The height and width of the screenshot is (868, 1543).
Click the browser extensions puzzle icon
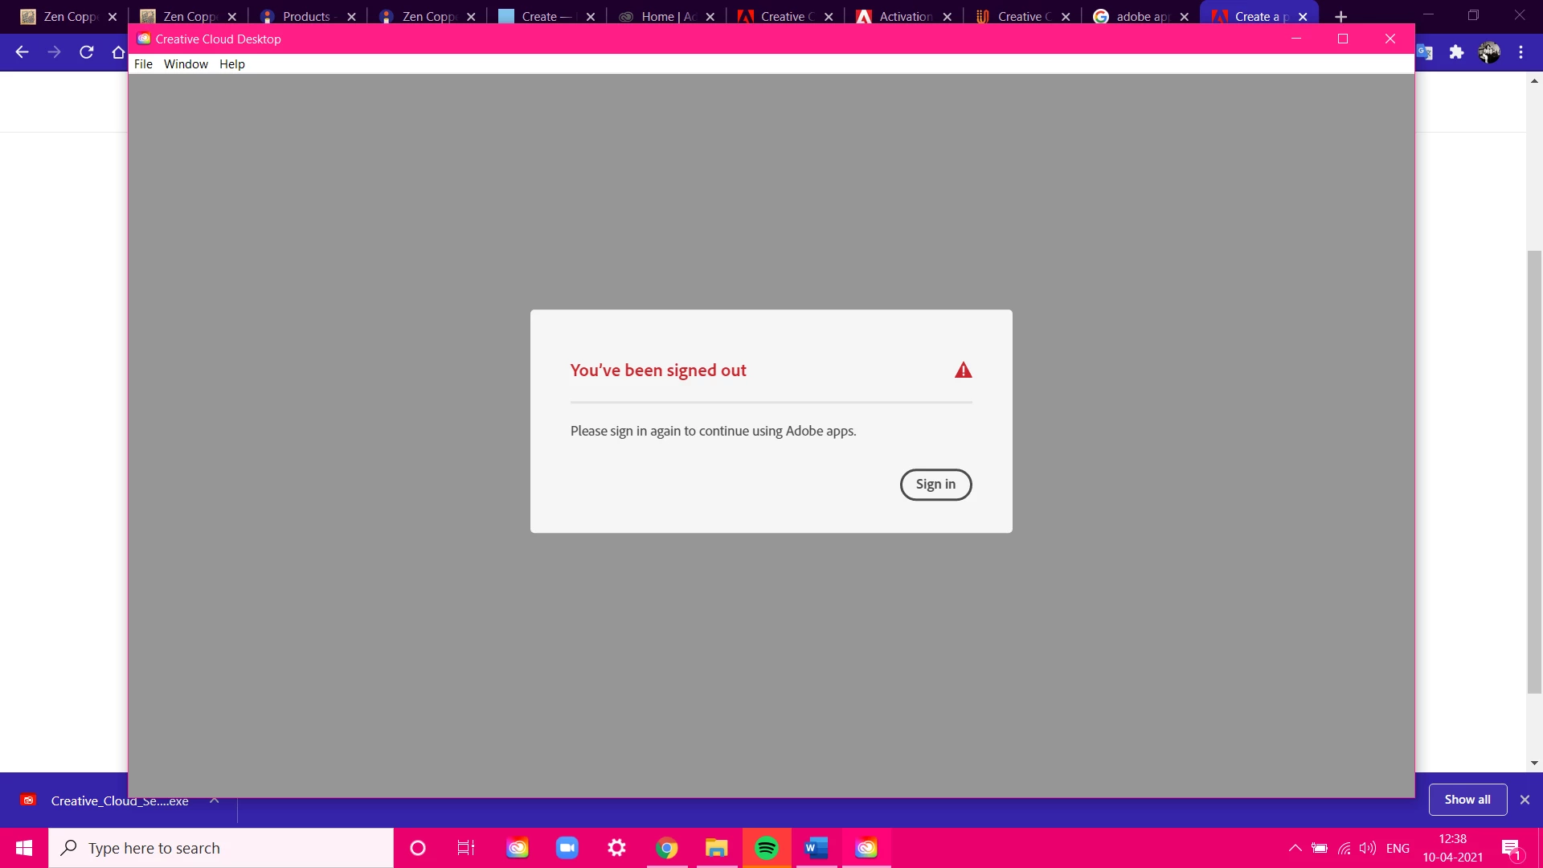[1456, 52]
